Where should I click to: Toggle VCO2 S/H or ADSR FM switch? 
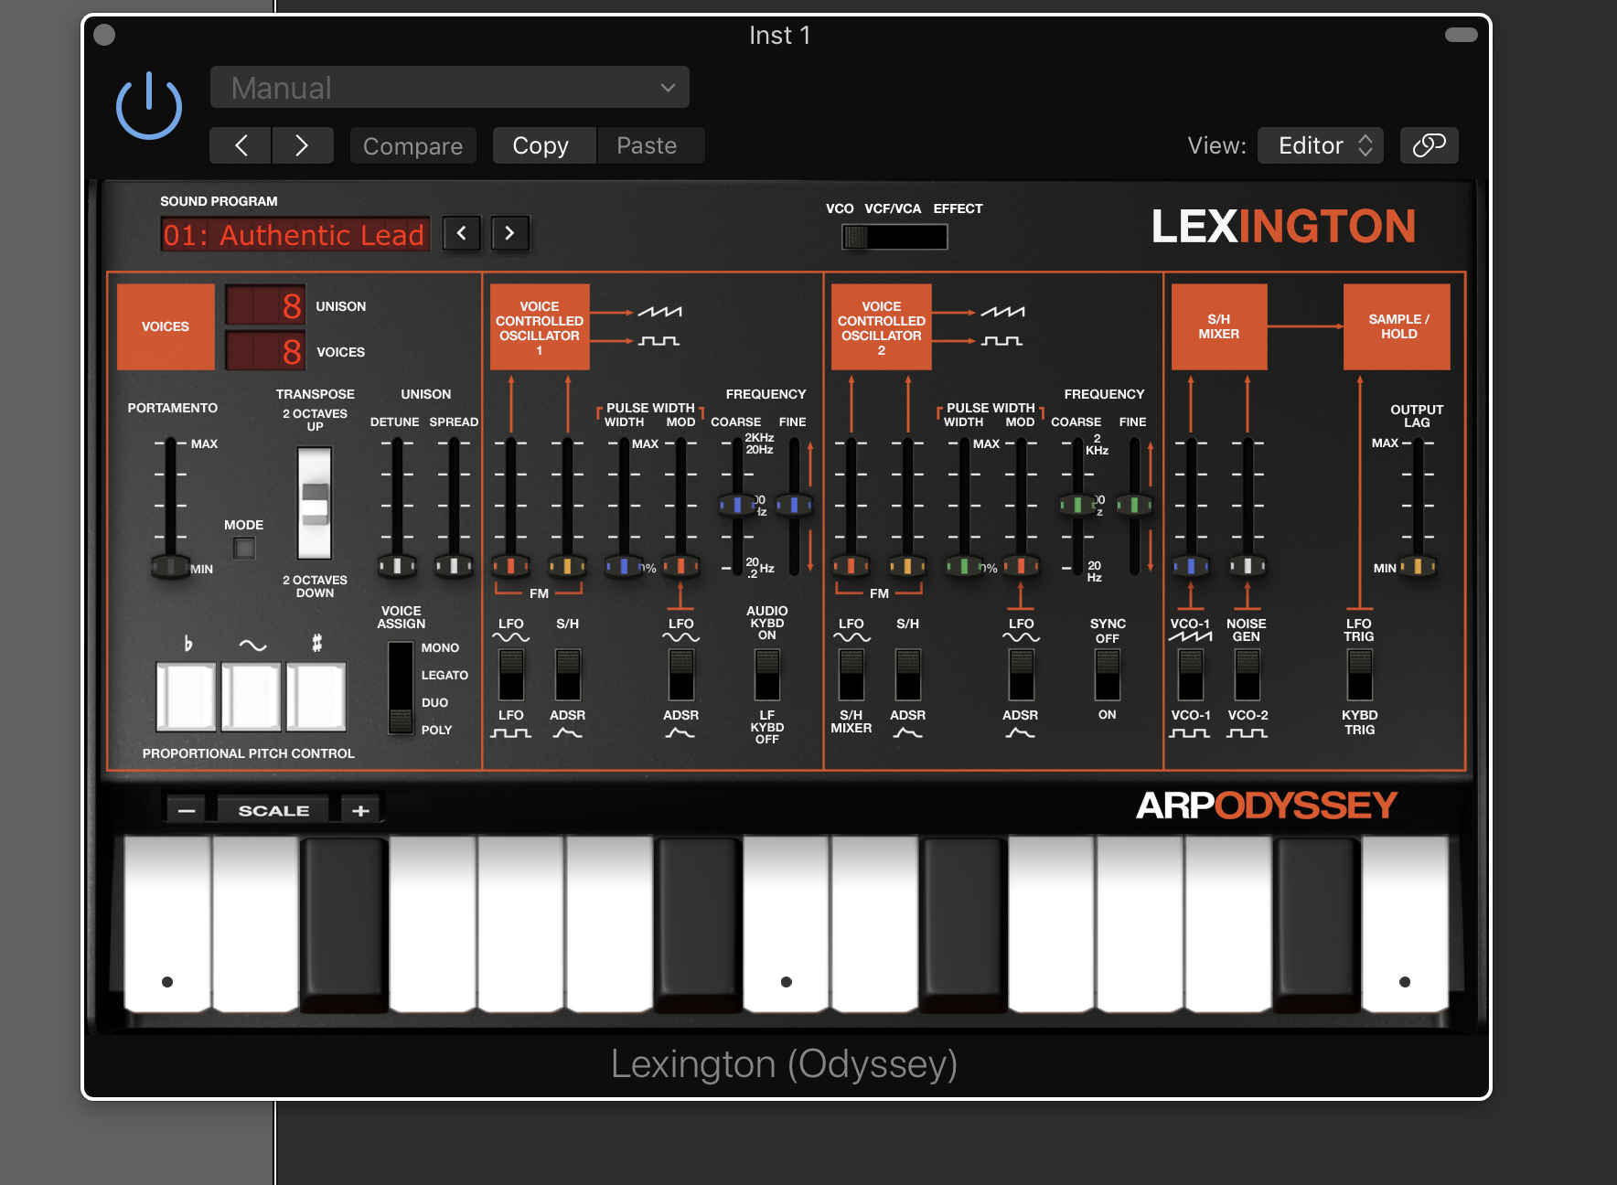coord(908,675)
